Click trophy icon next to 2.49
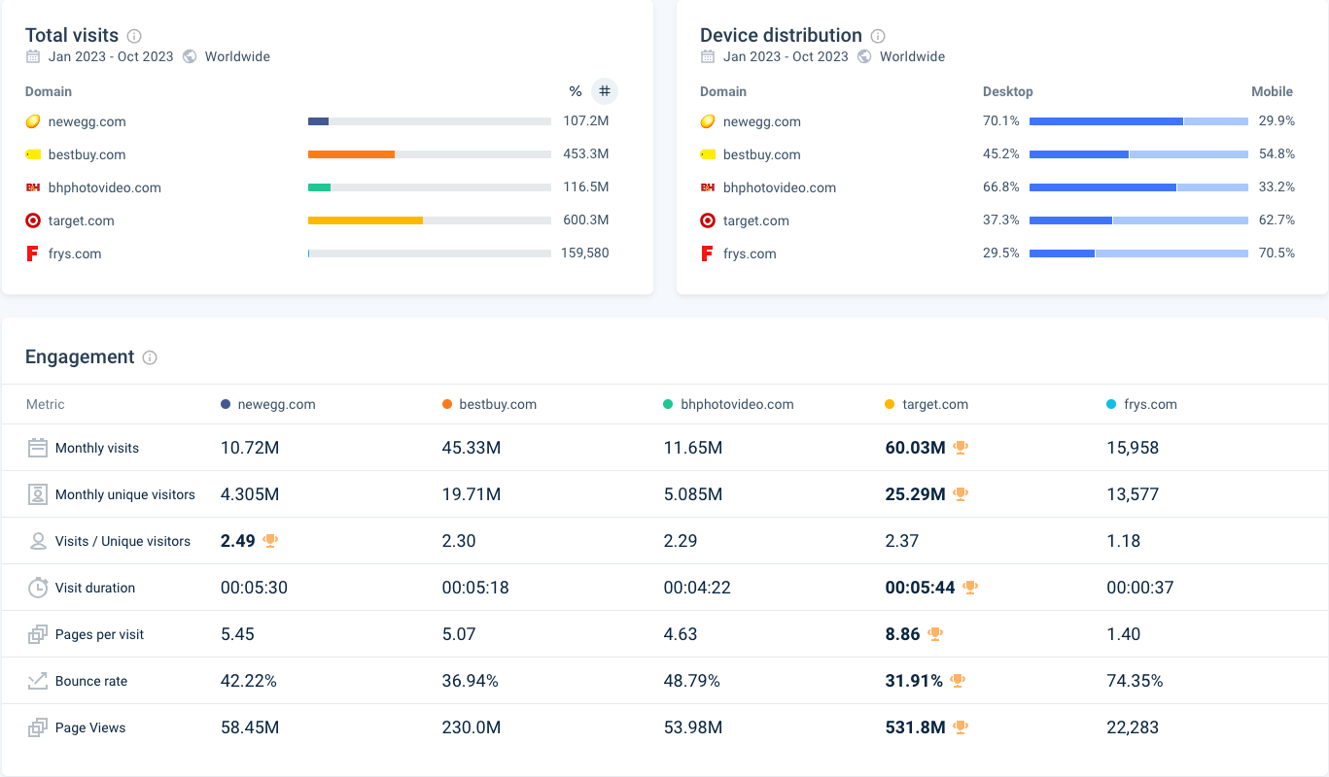This screenshot has height=777, width=1329. click(x=270, y=541)
